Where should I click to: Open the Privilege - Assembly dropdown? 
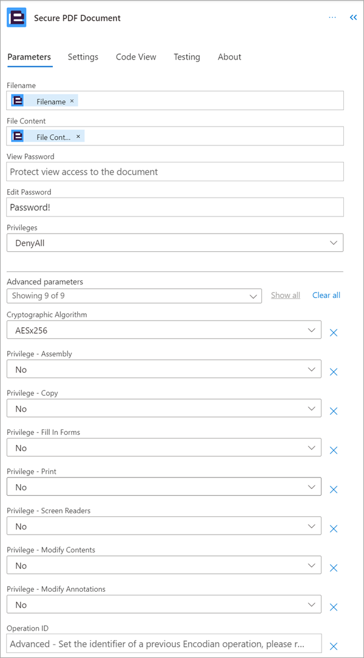click(x=164, y=369)
